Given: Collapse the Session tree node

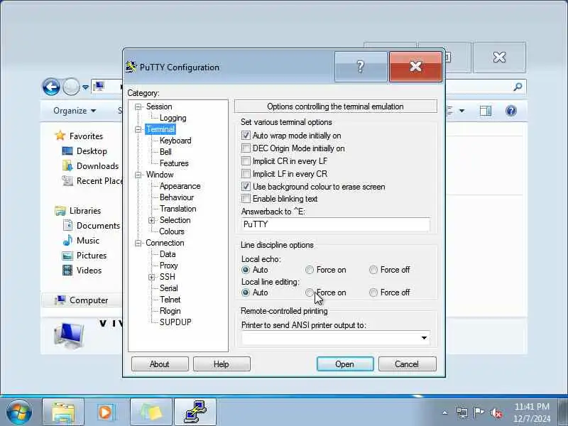Looking at the screenshot, I should tap(138, 106).
